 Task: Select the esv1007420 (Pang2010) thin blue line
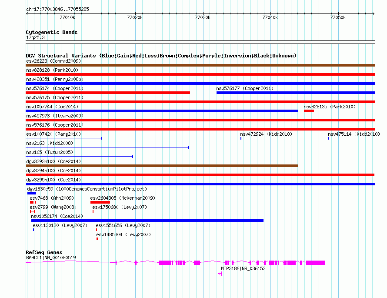(x=64, y=138)
